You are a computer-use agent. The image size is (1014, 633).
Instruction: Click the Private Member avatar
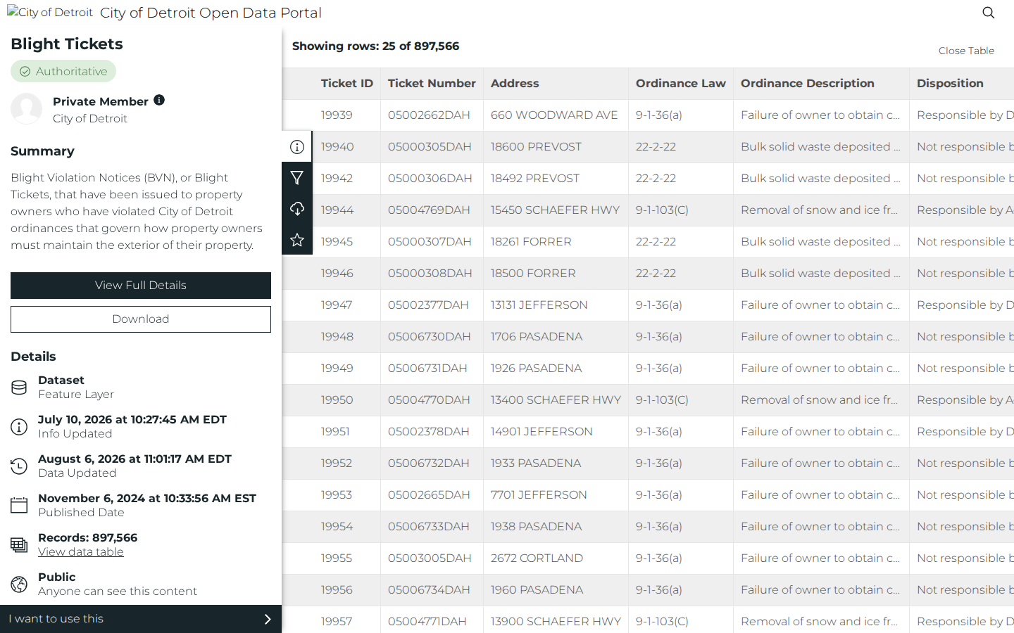(x=27, y=109)
